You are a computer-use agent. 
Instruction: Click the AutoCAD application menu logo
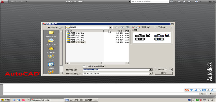tap(3, 2)
